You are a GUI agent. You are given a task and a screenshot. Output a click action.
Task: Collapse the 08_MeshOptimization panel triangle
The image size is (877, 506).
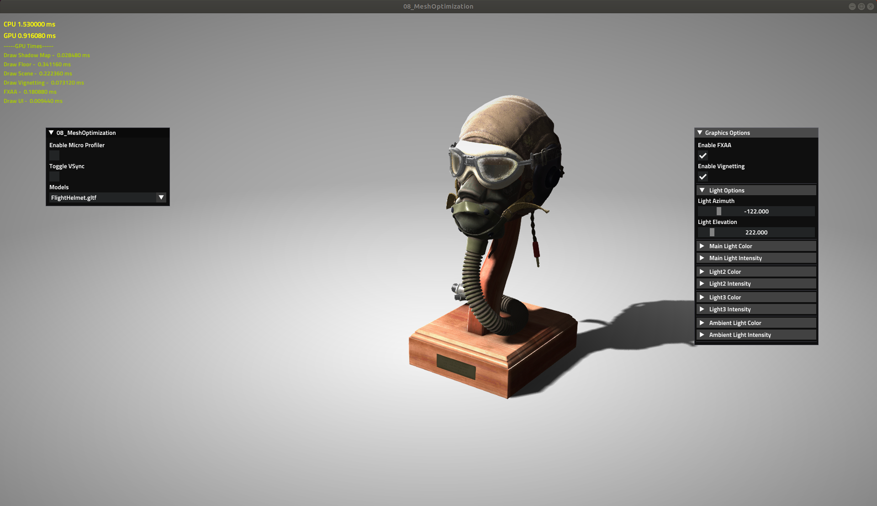51,133
